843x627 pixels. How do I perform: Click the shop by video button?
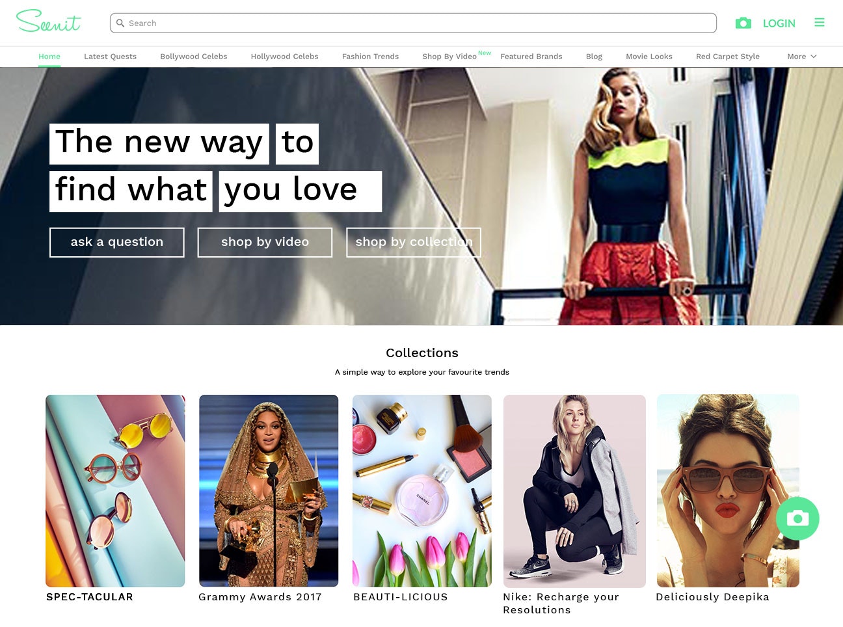tap(265, 242)
